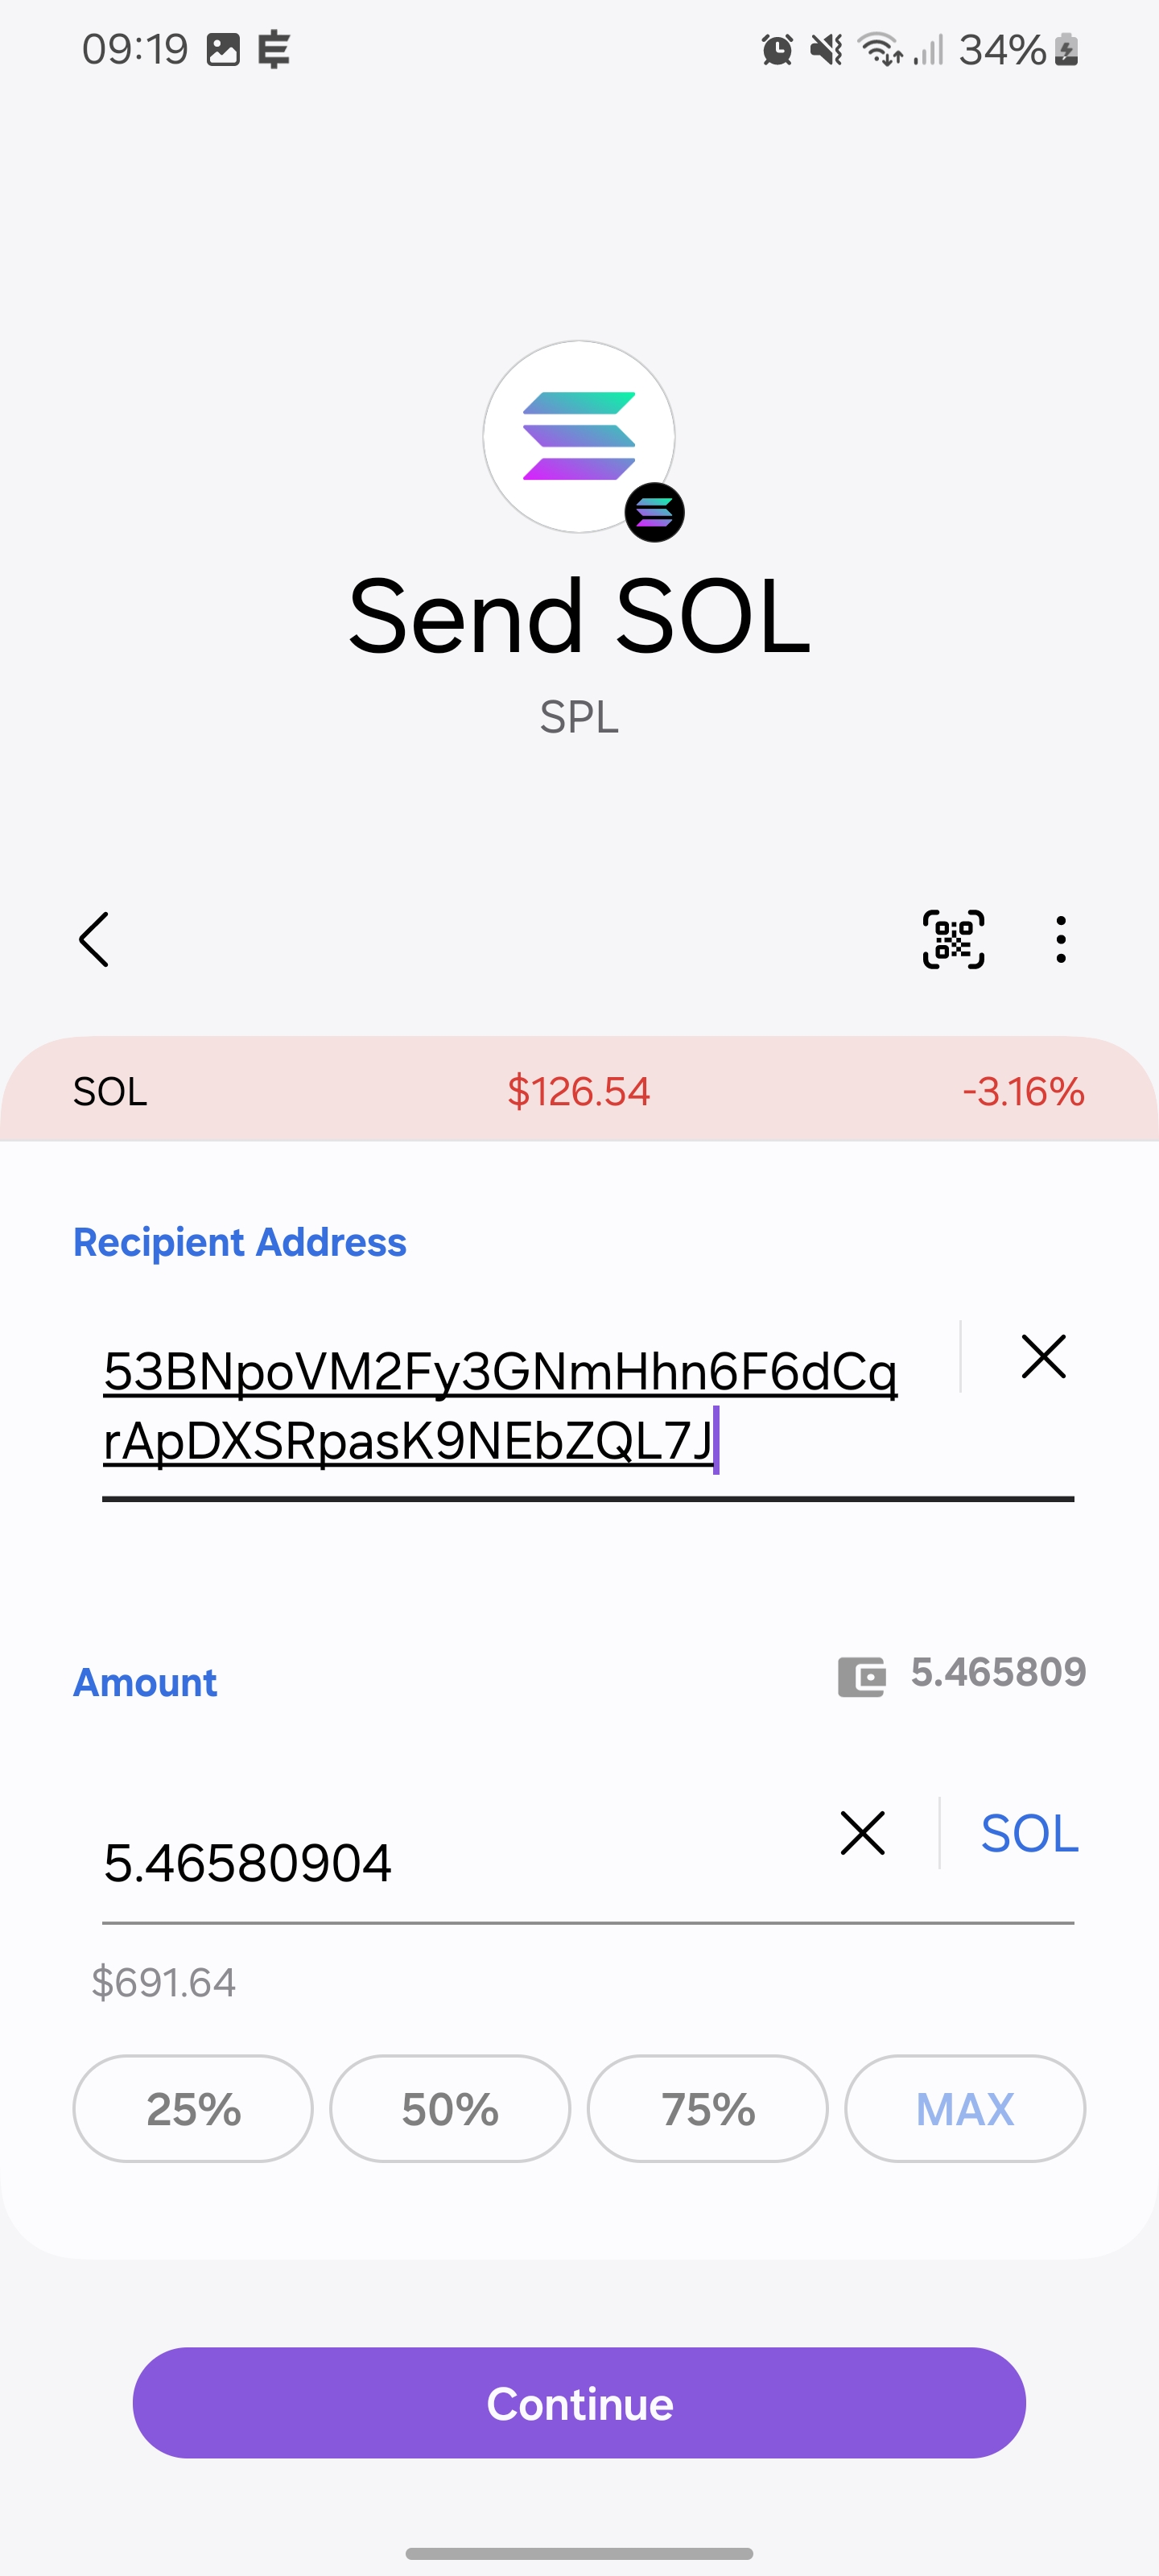Screen dimensions: 1159x2576
Task: Clear the entered amount
Action: tap(862, 1832)
